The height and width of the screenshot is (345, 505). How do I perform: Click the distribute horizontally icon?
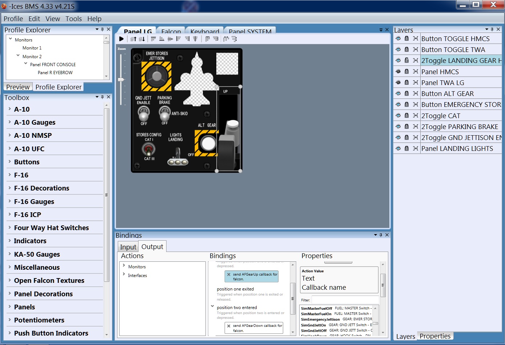[208, 39]
